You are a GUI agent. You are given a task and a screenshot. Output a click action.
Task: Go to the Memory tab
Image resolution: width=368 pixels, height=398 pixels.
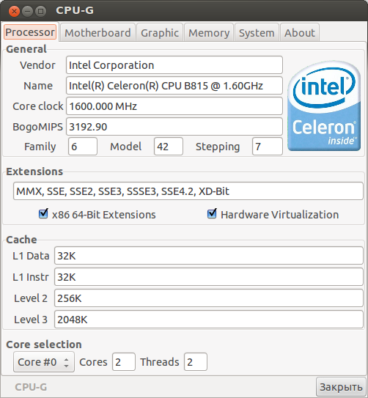tap(209, 33)
